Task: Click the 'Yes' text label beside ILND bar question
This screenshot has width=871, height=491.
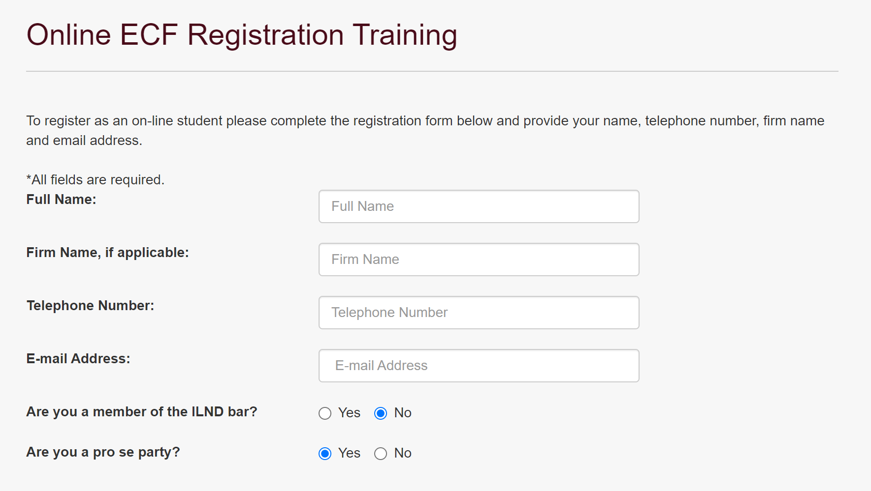Action: click(x=349, y=413)
